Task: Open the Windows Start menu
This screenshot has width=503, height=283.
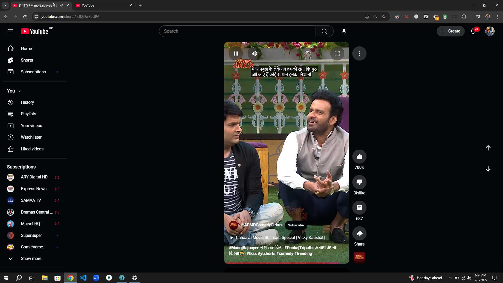Action: [6, 278]
